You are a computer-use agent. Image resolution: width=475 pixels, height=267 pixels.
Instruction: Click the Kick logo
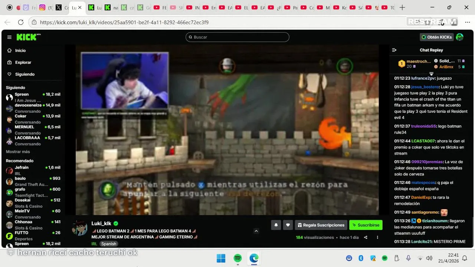pos(28,37)
